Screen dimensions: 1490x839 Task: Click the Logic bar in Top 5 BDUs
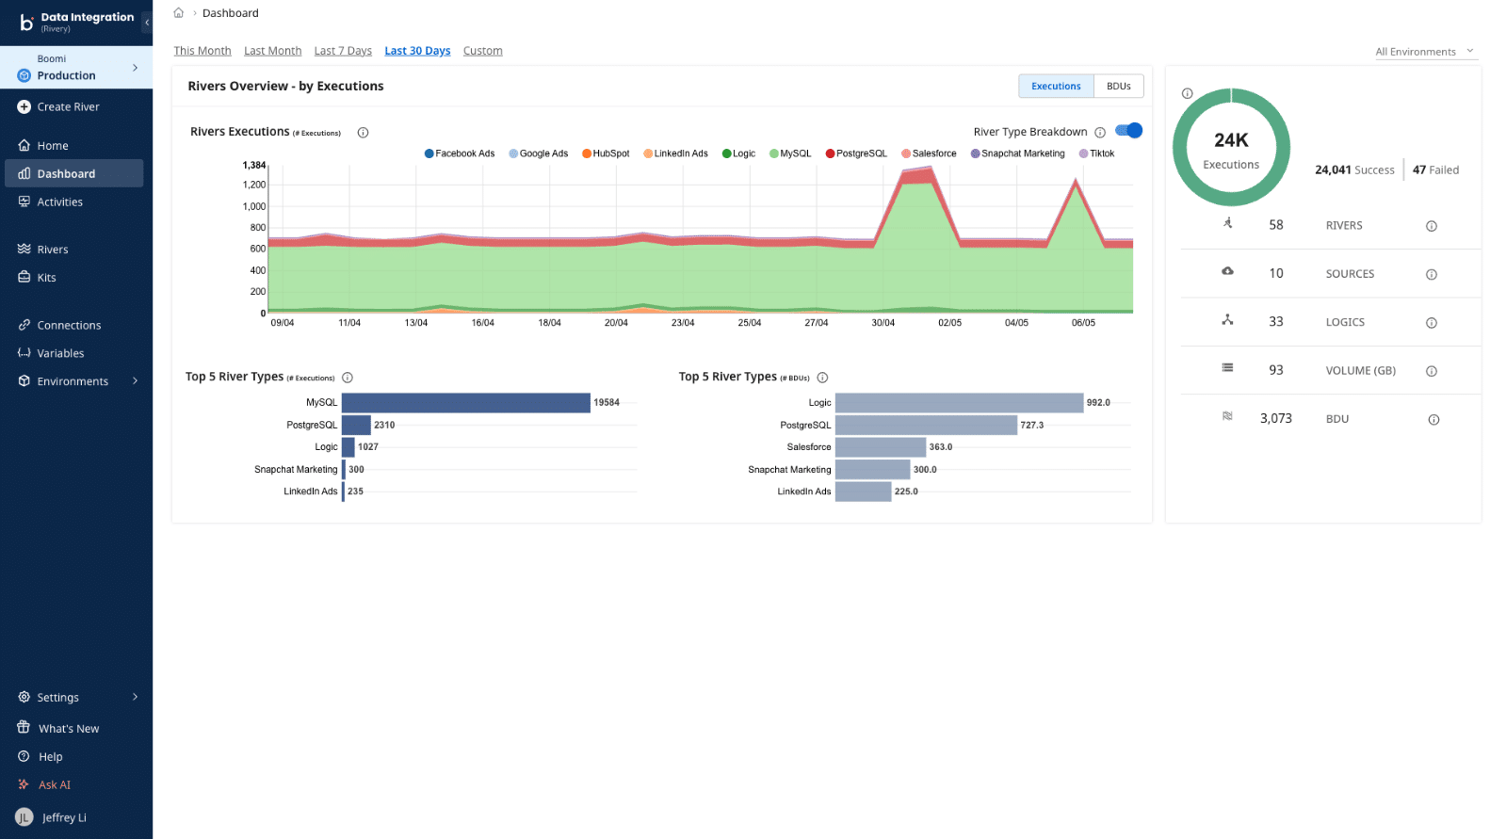tap(960, 403)
